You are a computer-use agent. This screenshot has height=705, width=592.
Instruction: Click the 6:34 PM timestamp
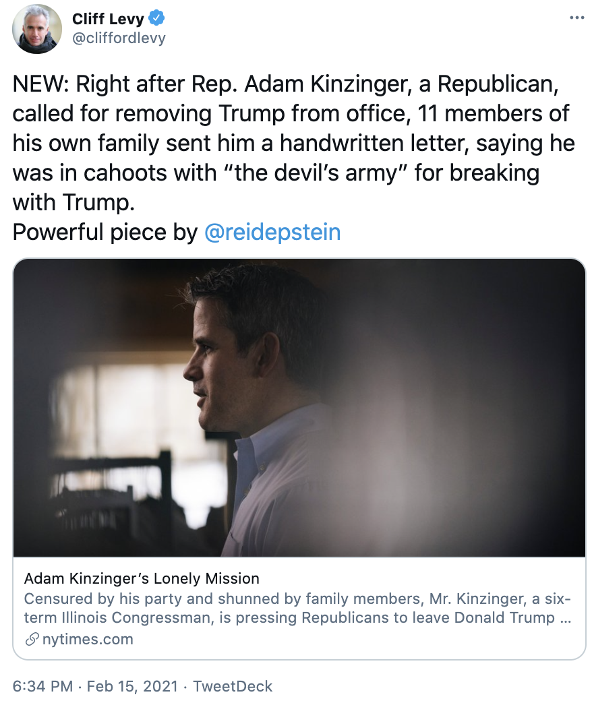coord(42,687)
